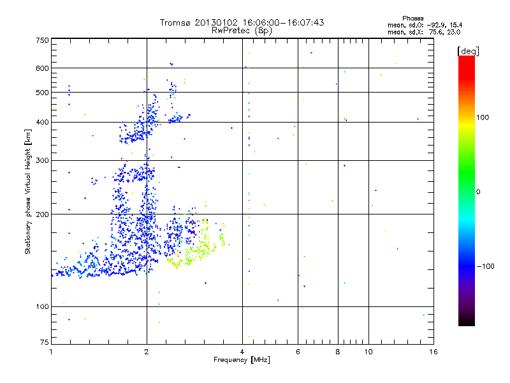Click the 'Frequency [MHz]' axis label
Screen dimensions: 510x383
(x=242, y=360)
